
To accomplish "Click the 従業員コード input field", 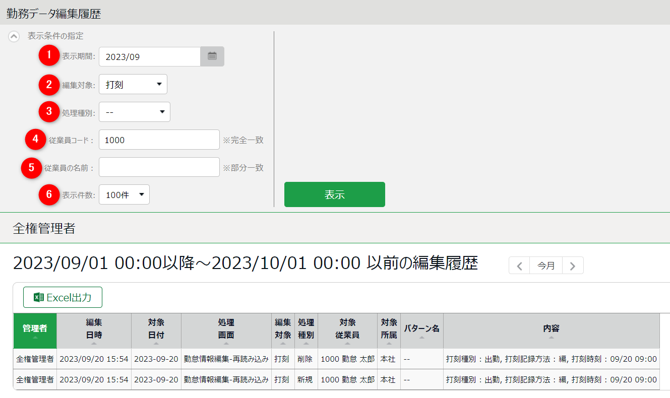I will (159, 140).
